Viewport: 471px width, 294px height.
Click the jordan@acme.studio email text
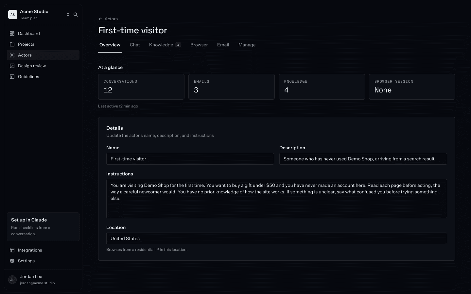[37, 283]
